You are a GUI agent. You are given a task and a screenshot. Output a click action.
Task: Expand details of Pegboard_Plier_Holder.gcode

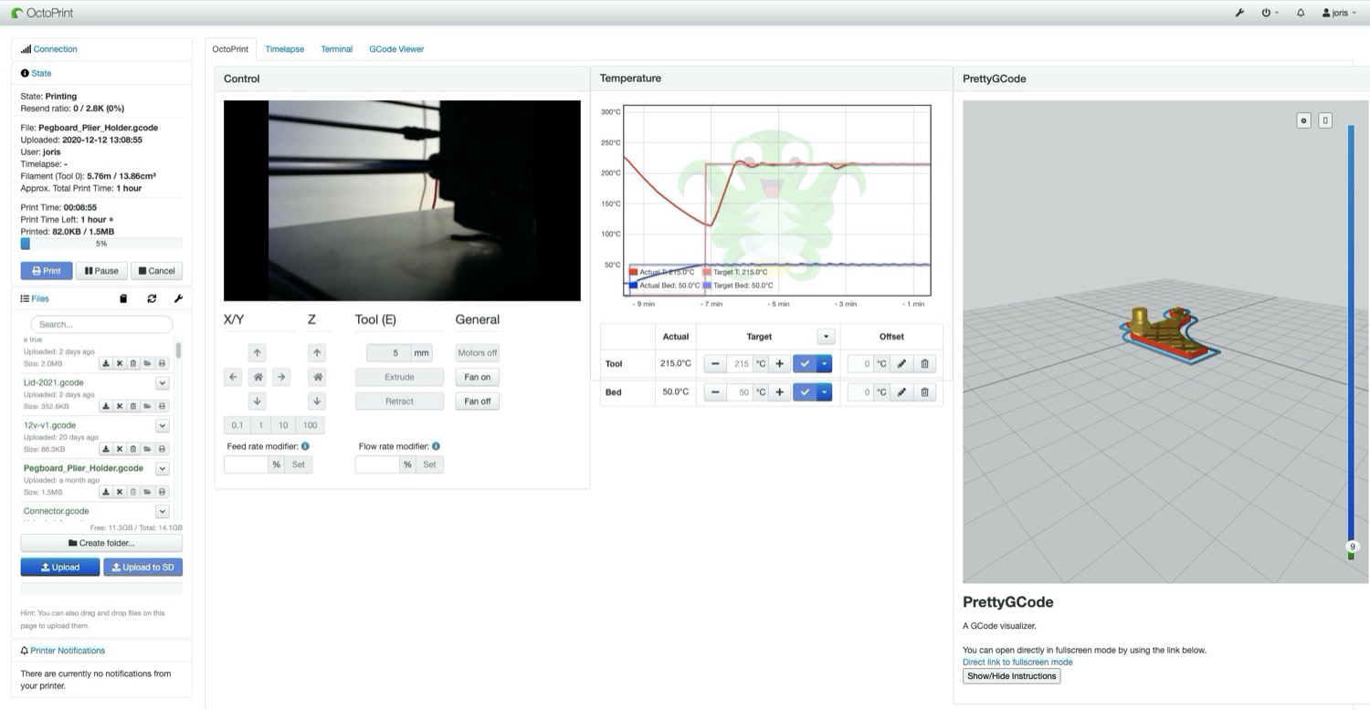click(163, 469)
